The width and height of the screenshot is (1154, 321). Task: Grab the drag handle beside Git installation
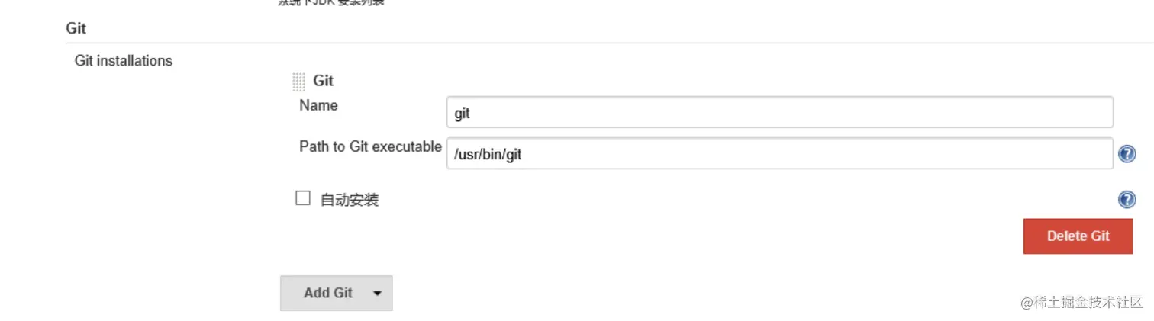[x=298, y=82]
